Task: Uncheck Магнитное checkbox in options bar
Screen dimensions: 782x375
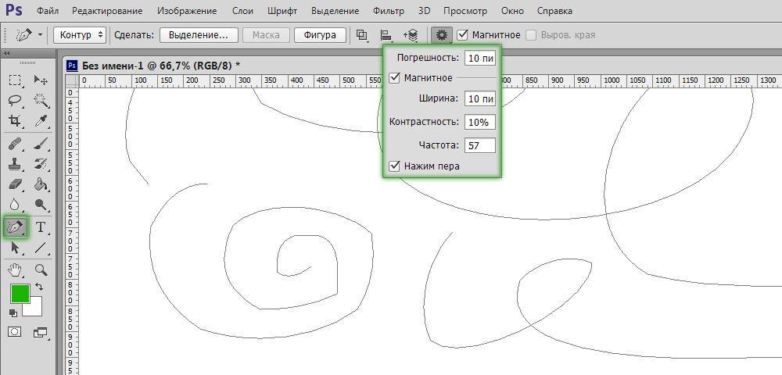Action: (462, 35)
